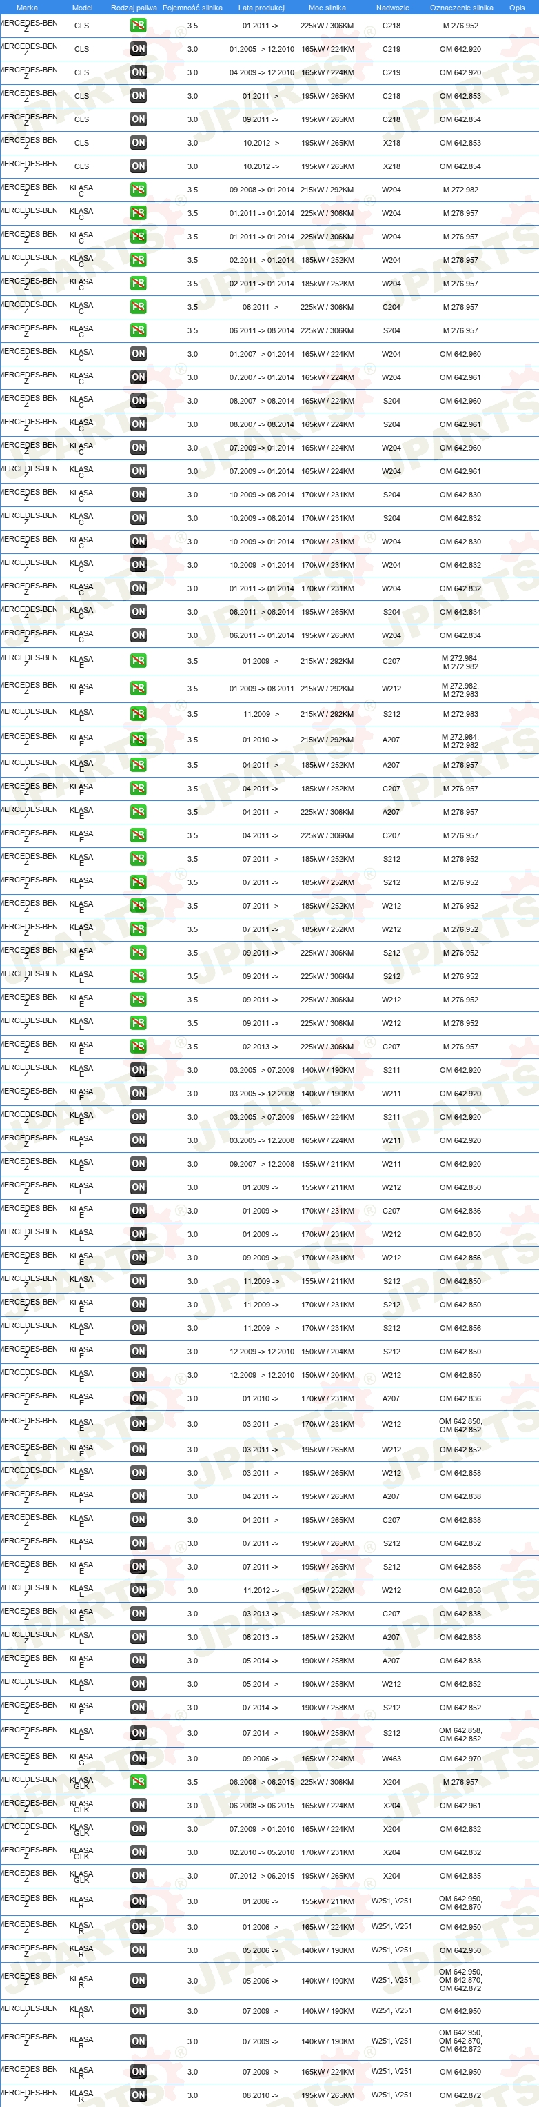Click the ON icon in the Klasa E A207 OM 642.836 row
Viewport: 539px width, 2107px height.
coord(138,1398)
